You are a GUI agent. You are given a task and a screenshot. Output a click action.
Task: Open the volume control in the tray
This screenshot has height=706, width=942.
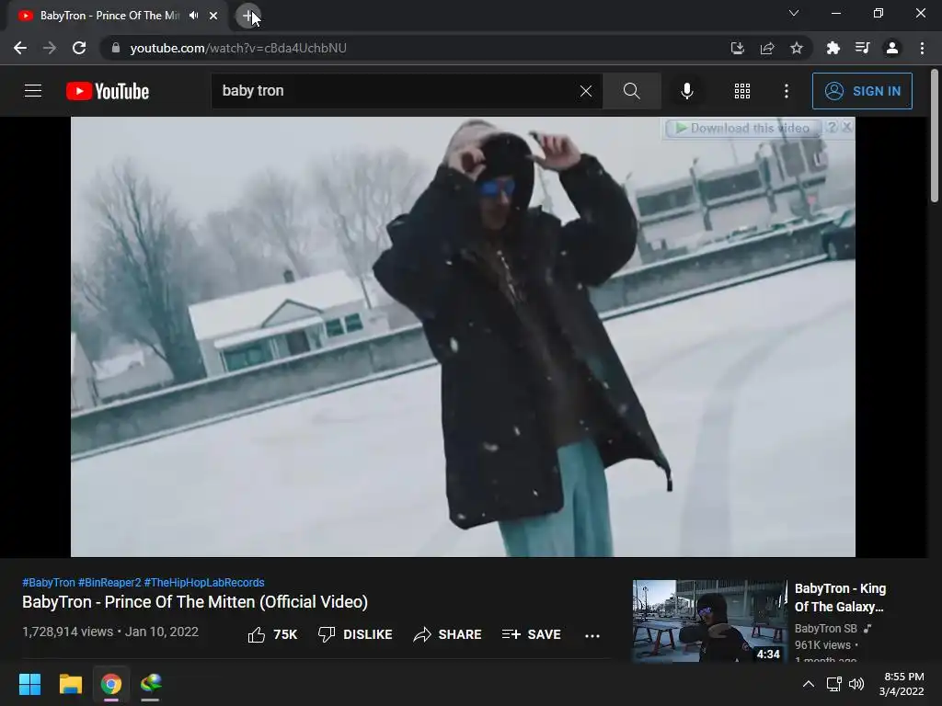[x=856, y=684]
